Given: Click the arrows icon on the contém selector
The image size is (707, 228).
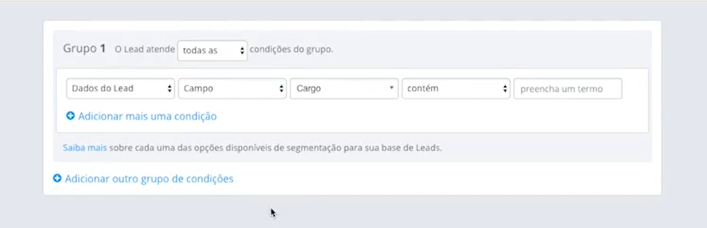Looking at the screenshot, I should [x=505, y=89].
